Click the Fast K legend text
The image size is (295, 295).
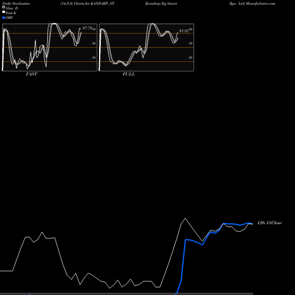click(11, 13)
